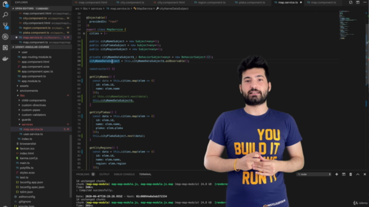
Task: Expand the custom-pipes folder
Action: point(31,110)
